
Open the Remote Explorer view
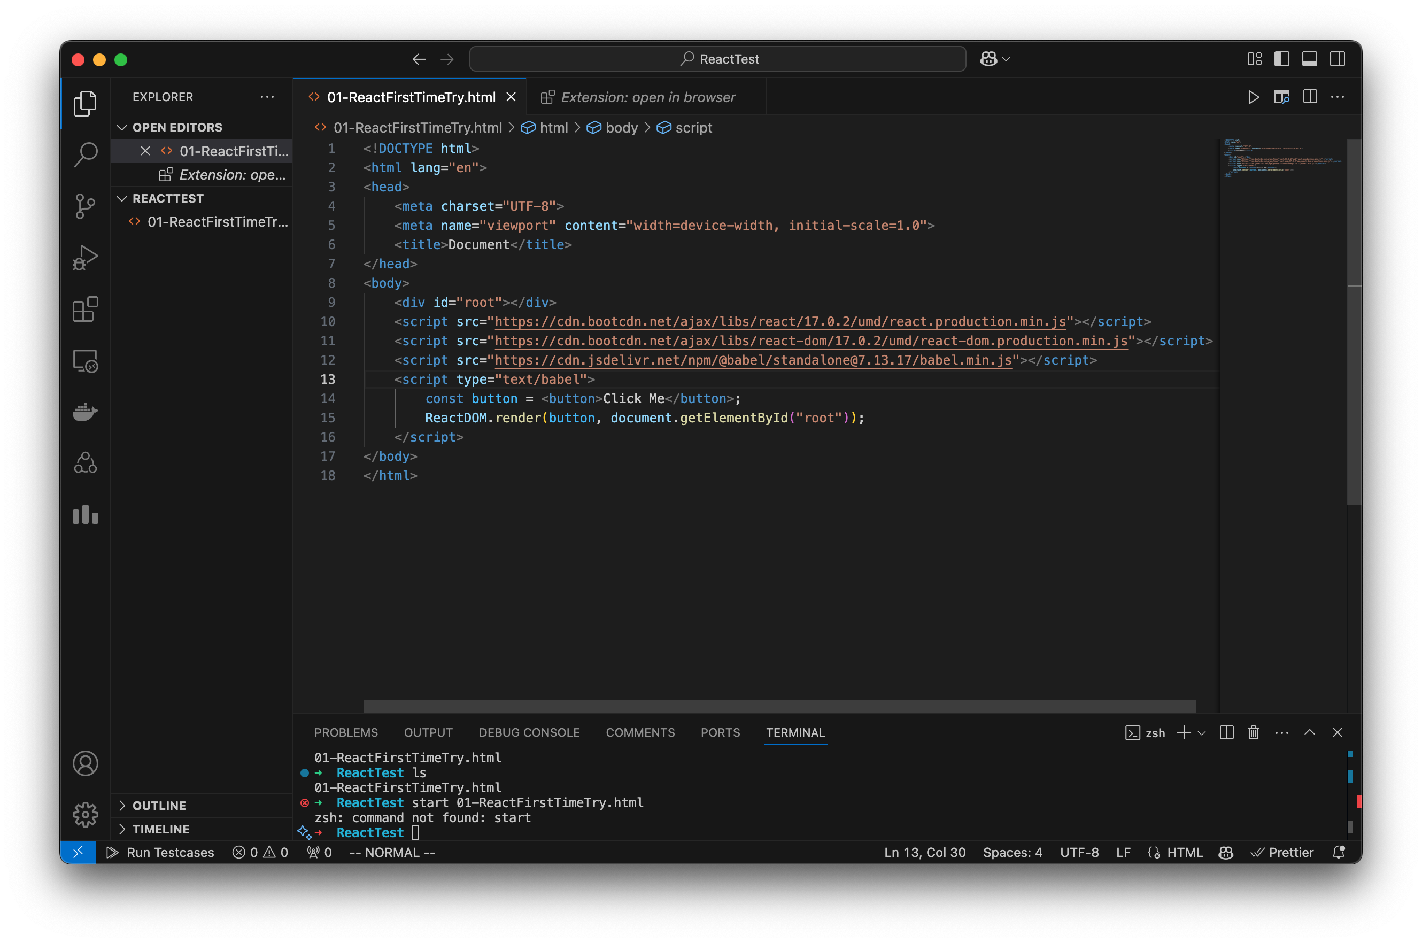85,361
